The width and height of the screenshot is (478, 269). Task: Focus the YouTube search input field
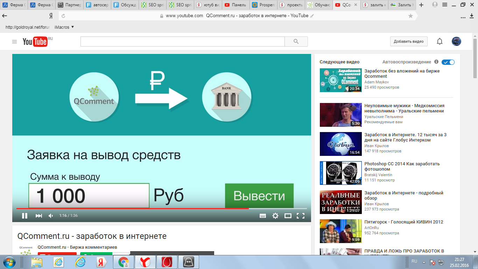(x=183, y=41)
